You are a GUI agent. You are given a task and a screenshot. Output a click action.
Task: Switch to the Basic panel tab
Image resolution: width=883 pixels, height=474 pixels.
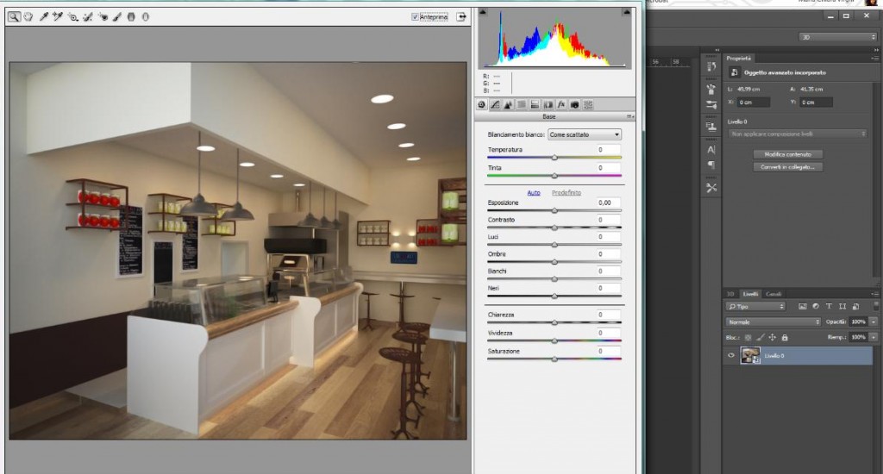pyautogui.click(x=482, y=104)
